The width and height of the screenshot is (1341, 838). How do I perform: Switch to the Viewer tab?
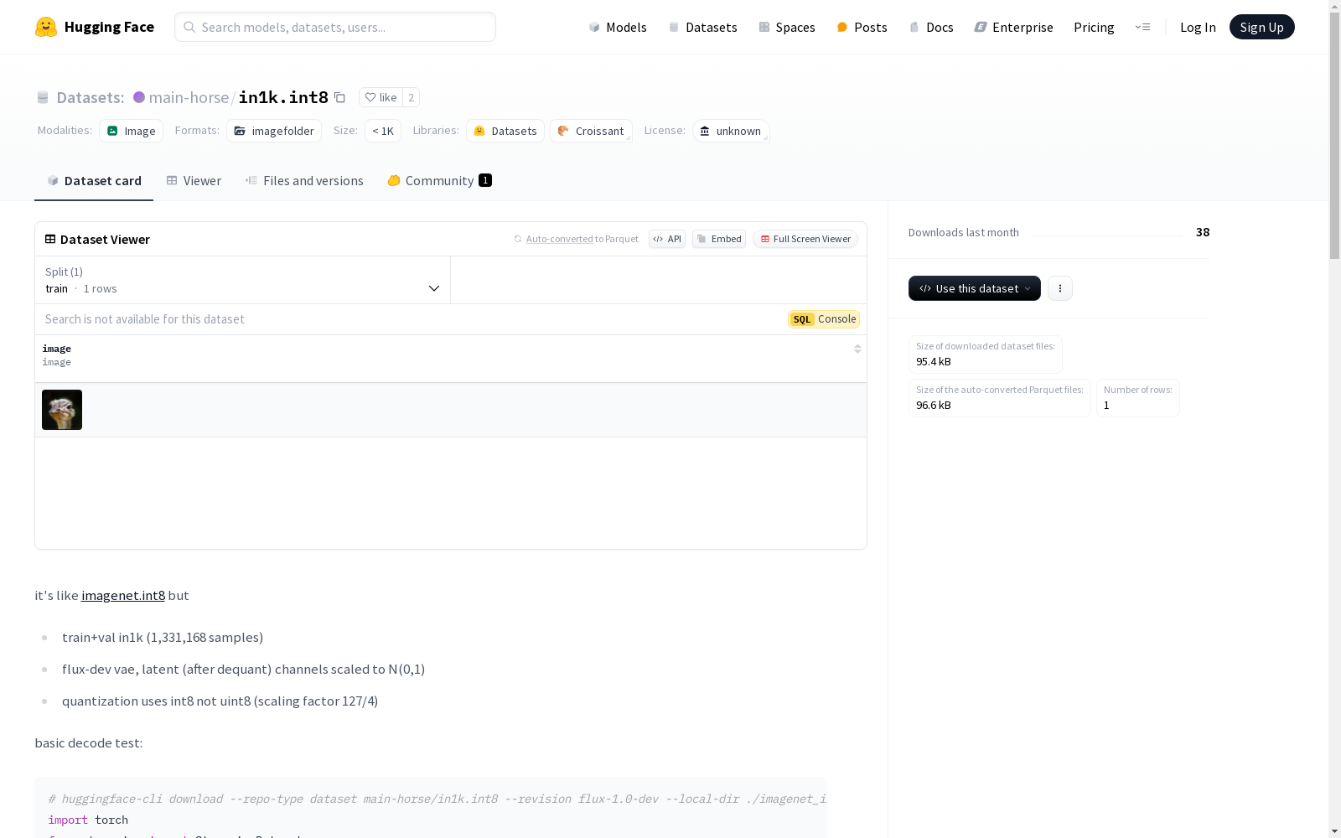click(x=194, y=180)
